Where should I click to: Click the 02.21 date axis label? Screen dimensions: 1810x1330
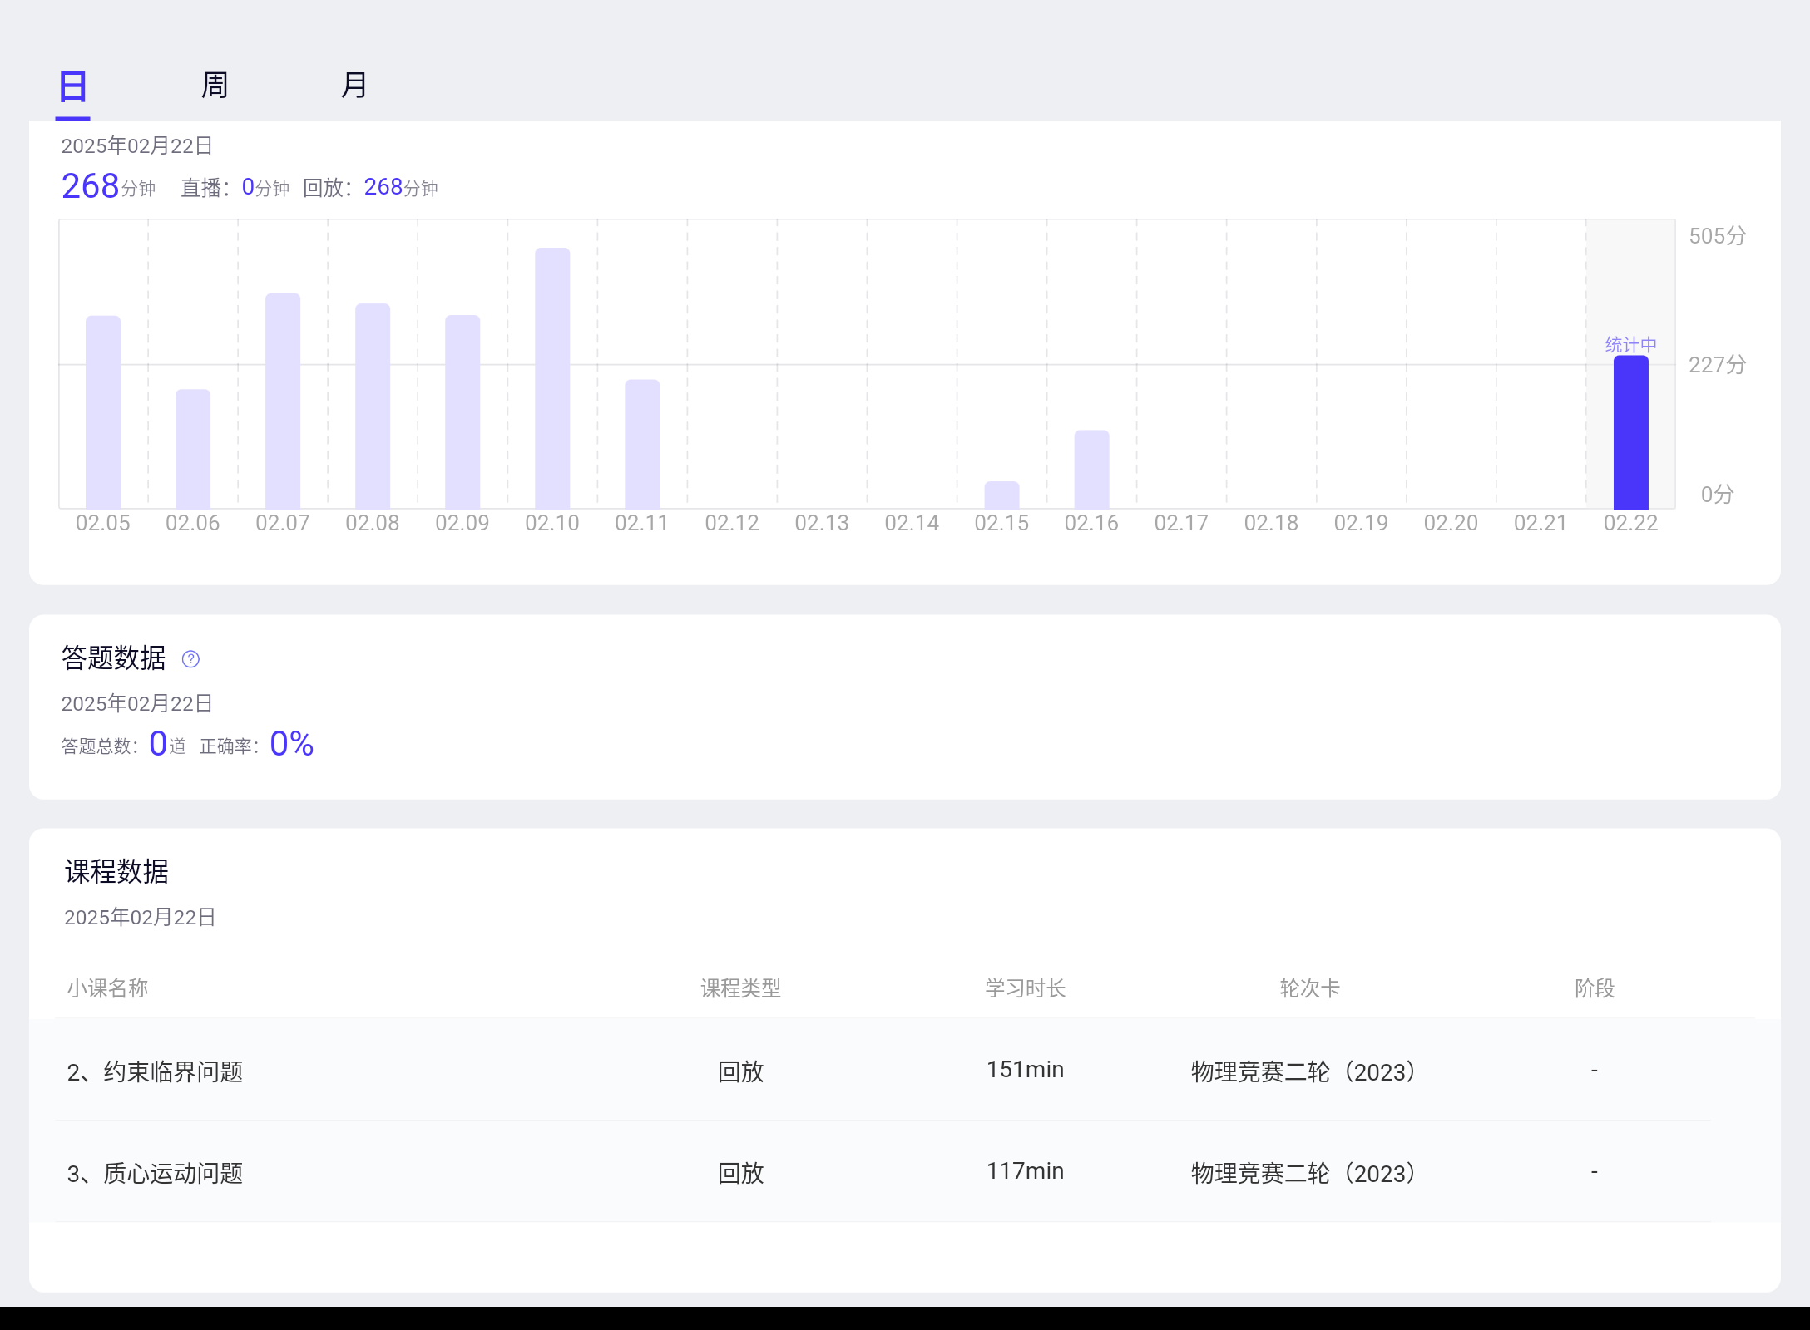[x=1540, y=523]
